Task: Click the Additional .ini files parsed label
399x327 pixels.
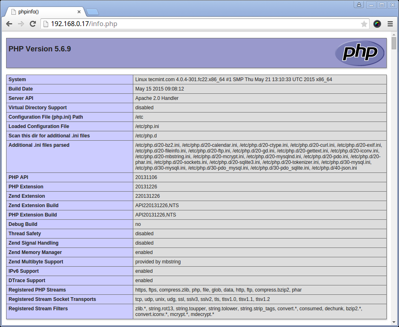Action: [39, 145]
